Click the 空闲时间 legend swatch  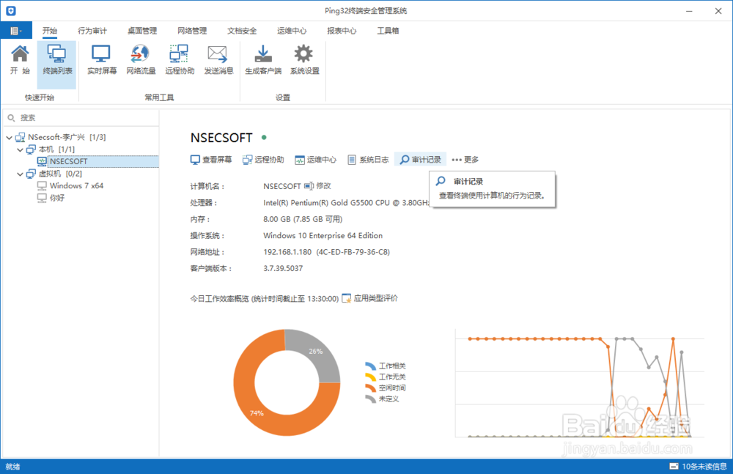click(370, 388)
